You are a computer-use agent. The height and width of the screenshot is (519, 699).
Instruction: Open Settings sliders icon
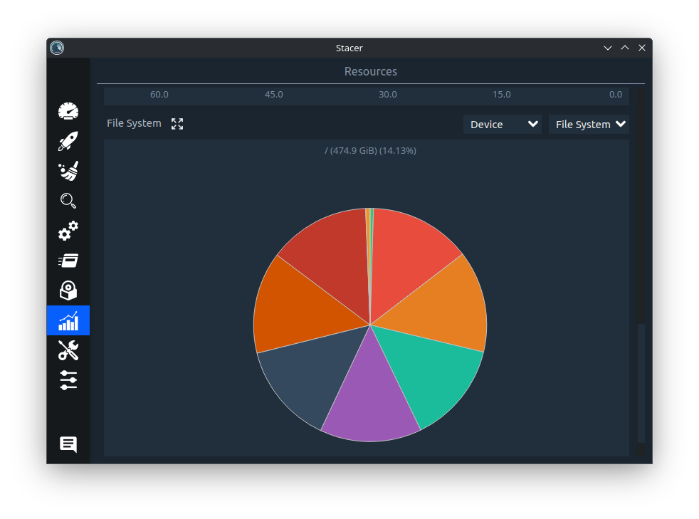click(x=68, y=380)
